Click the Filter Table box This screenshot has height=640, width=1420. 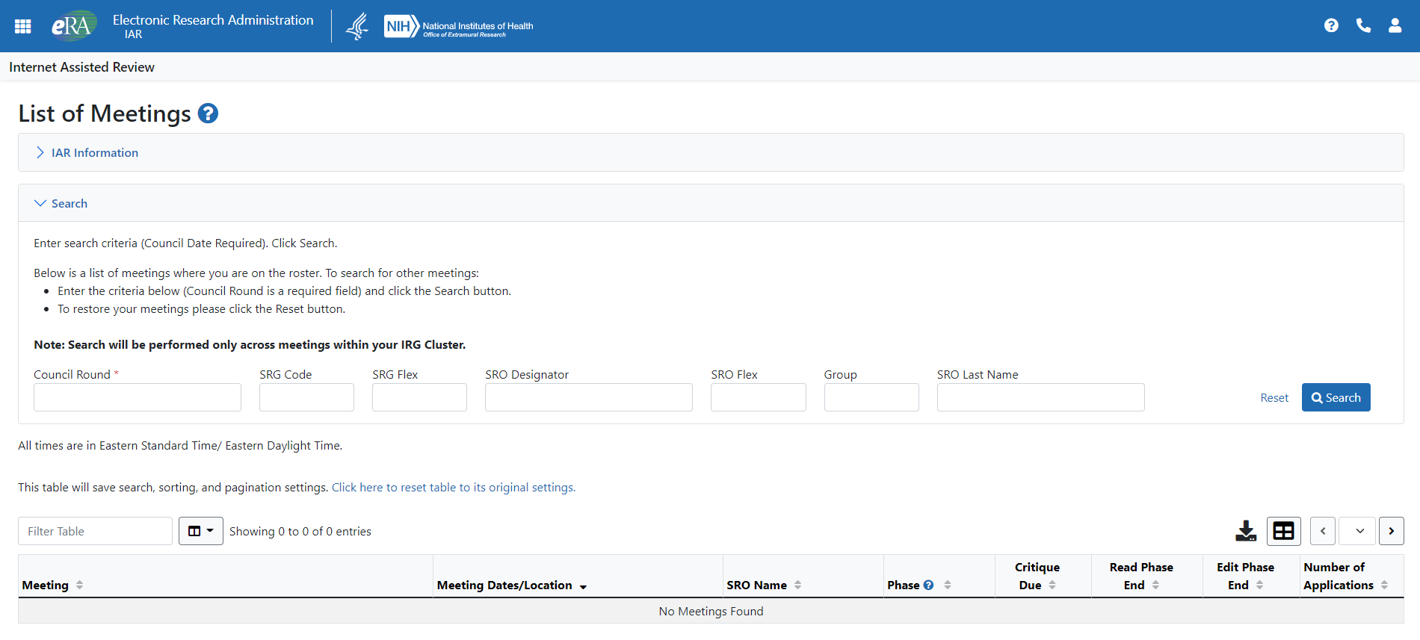pyautogui.click(x=95, y=531)
